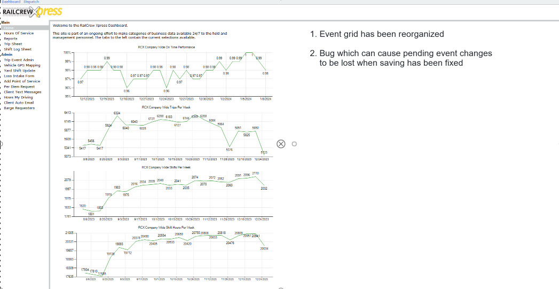Viewport: 559px width, 289px height.
Task: Open Per Diem Request
Action: click(x=20, y=87)
